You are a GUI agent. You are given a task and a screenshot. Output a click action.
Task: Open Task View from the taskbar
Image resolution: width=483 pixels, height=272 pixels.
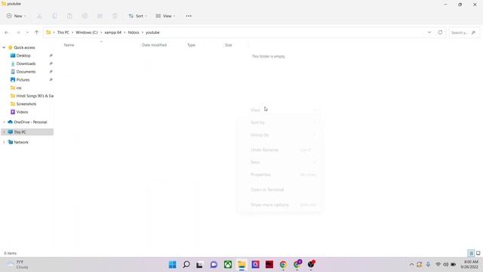pyautogui.click(x=199, y=264)
